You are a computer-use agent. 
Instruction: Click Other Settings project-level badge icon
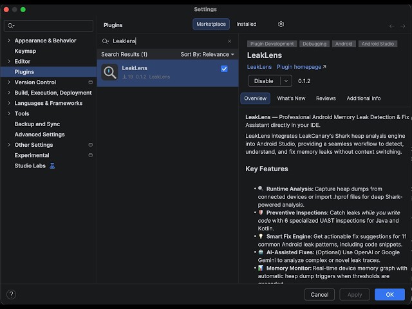tap(90, 145)
